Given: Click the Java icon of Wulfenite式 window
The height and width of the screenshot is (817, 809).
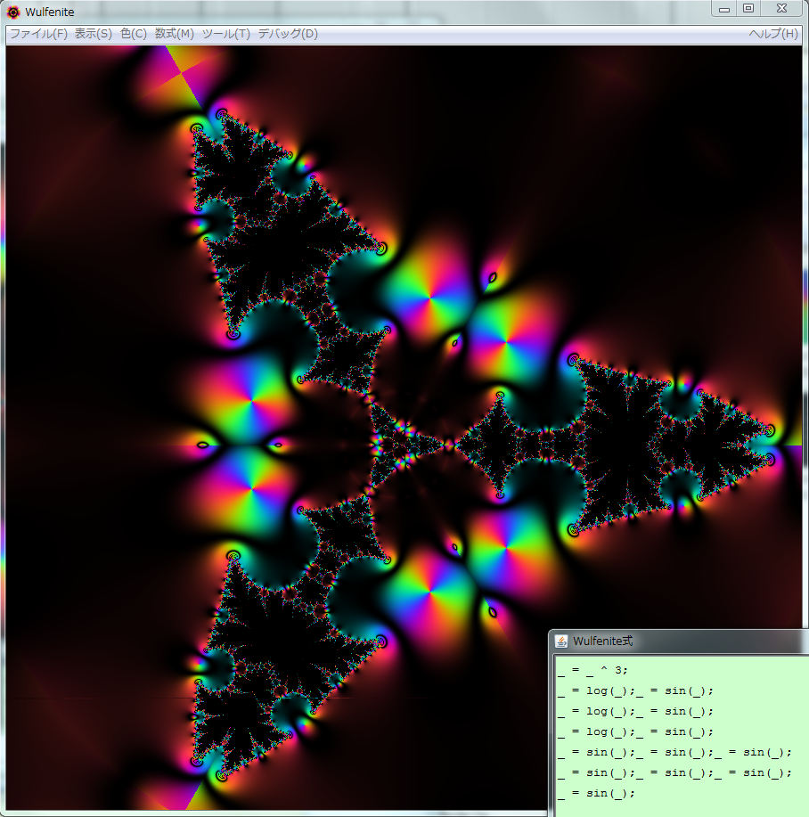Looking at the screenshot, I should pos(561,641).
